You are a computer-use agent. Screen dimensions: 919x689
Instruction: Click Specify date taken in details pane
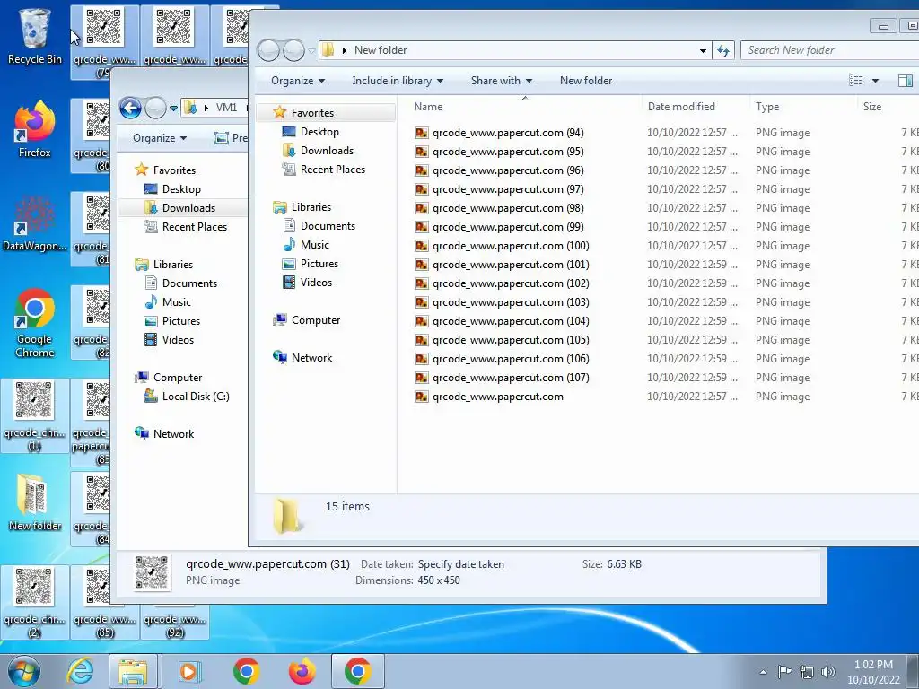[460, 564]
